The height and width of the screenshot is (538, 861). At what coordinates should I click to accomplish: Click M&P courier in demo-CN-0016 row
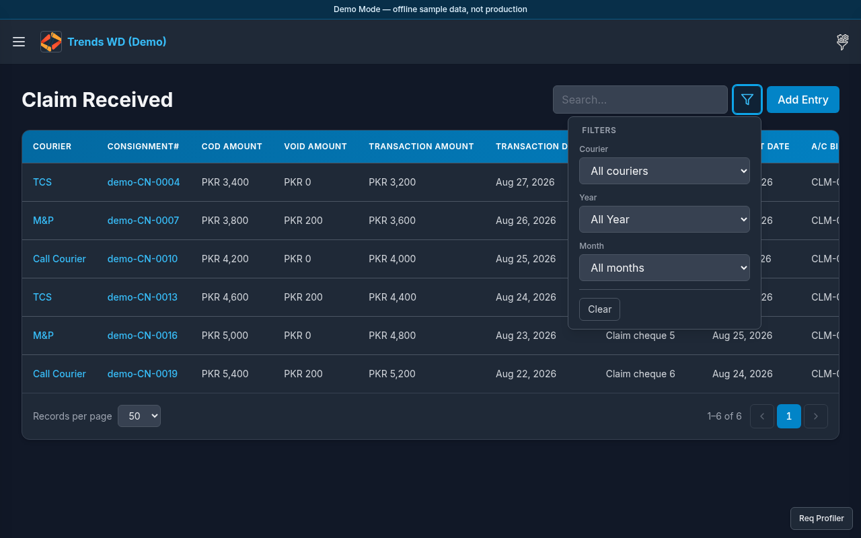(43, 336)
